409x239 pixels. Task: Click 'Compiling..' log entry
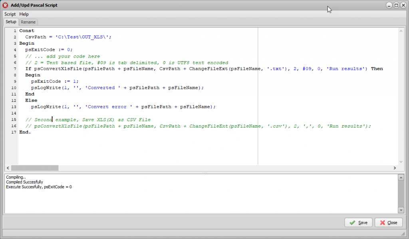coord(16,177)
